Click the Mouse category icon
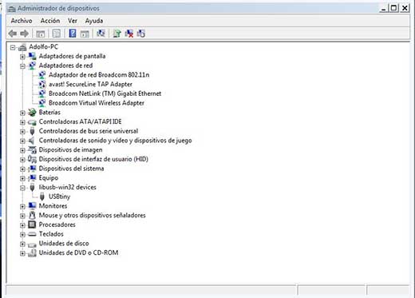 click(x=32, y=215)
